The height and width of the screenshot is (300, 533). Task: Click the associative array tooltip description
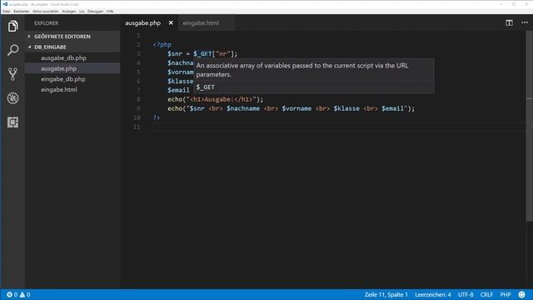302,70
